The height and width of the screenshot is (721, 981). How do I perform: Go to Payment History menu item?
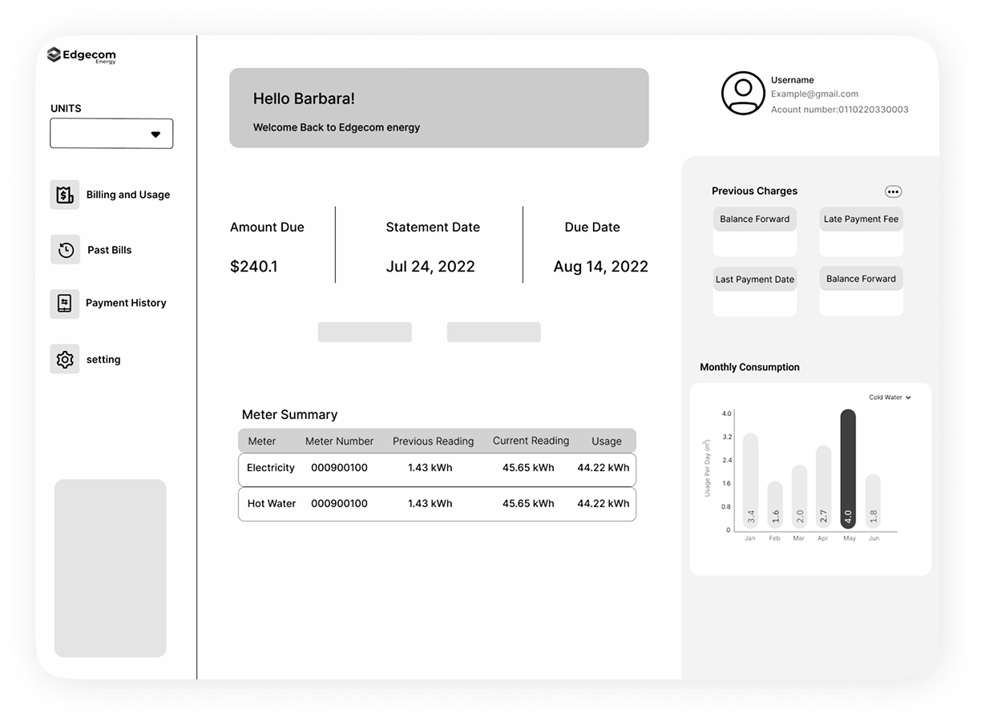(126, 303)
